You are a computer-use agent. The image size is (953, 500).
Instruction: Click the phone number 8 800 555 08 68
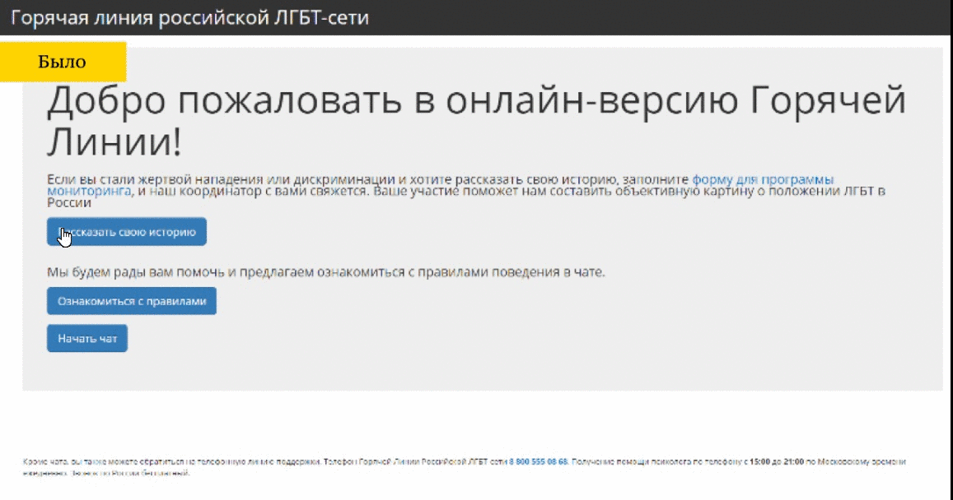point(538,461)
